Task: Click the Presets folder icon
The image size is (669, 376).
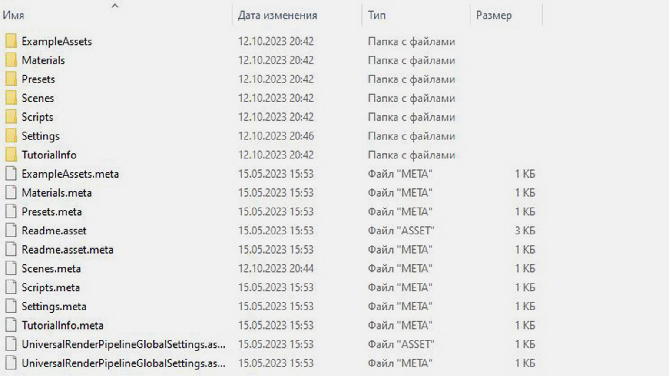Action: 11,79
